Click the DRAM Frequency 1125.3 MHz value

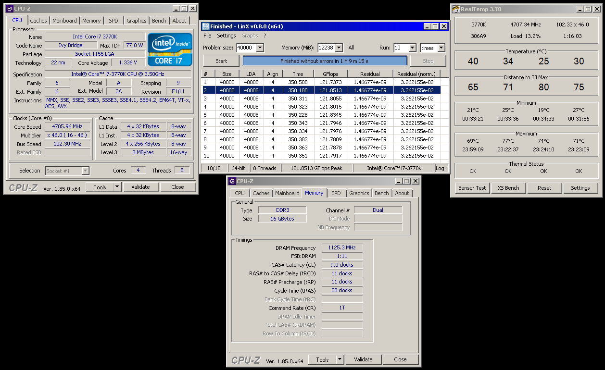coord(342,248)
